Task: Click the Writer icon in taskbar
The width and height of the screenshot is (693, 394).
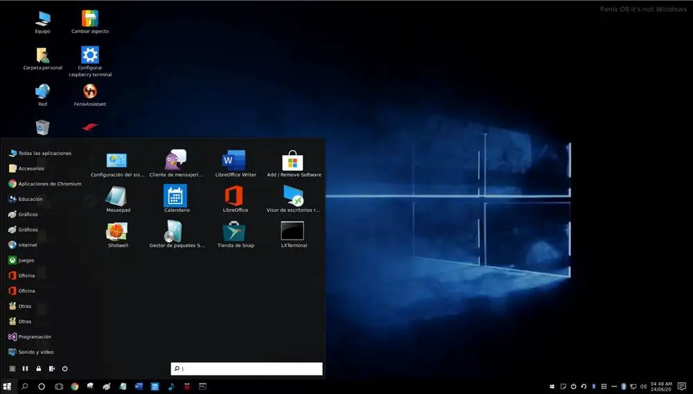Action: (x=139, y=386)
